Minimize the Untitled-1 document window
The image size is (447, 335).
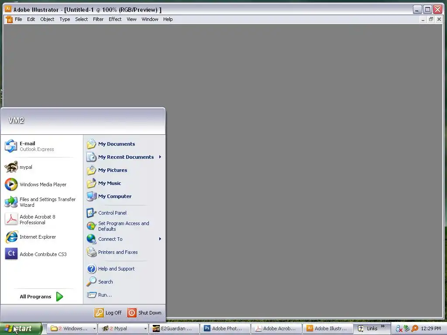coord(423,19)
